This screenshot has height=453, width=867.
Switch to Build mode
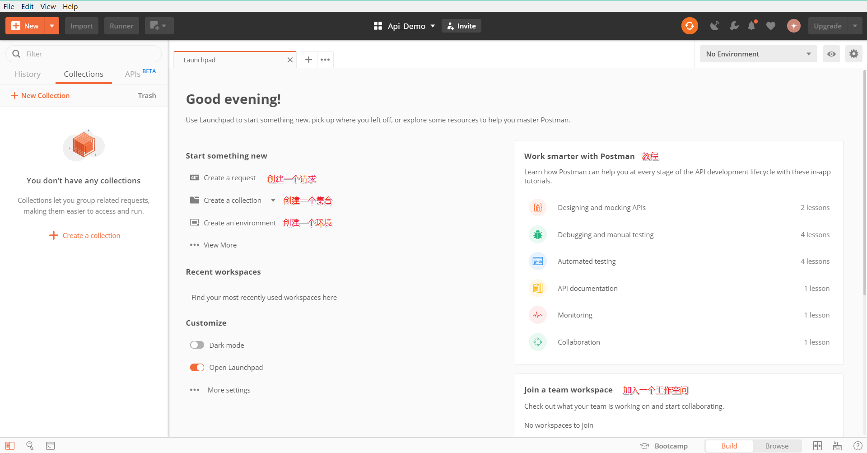[x=729, y=446]
